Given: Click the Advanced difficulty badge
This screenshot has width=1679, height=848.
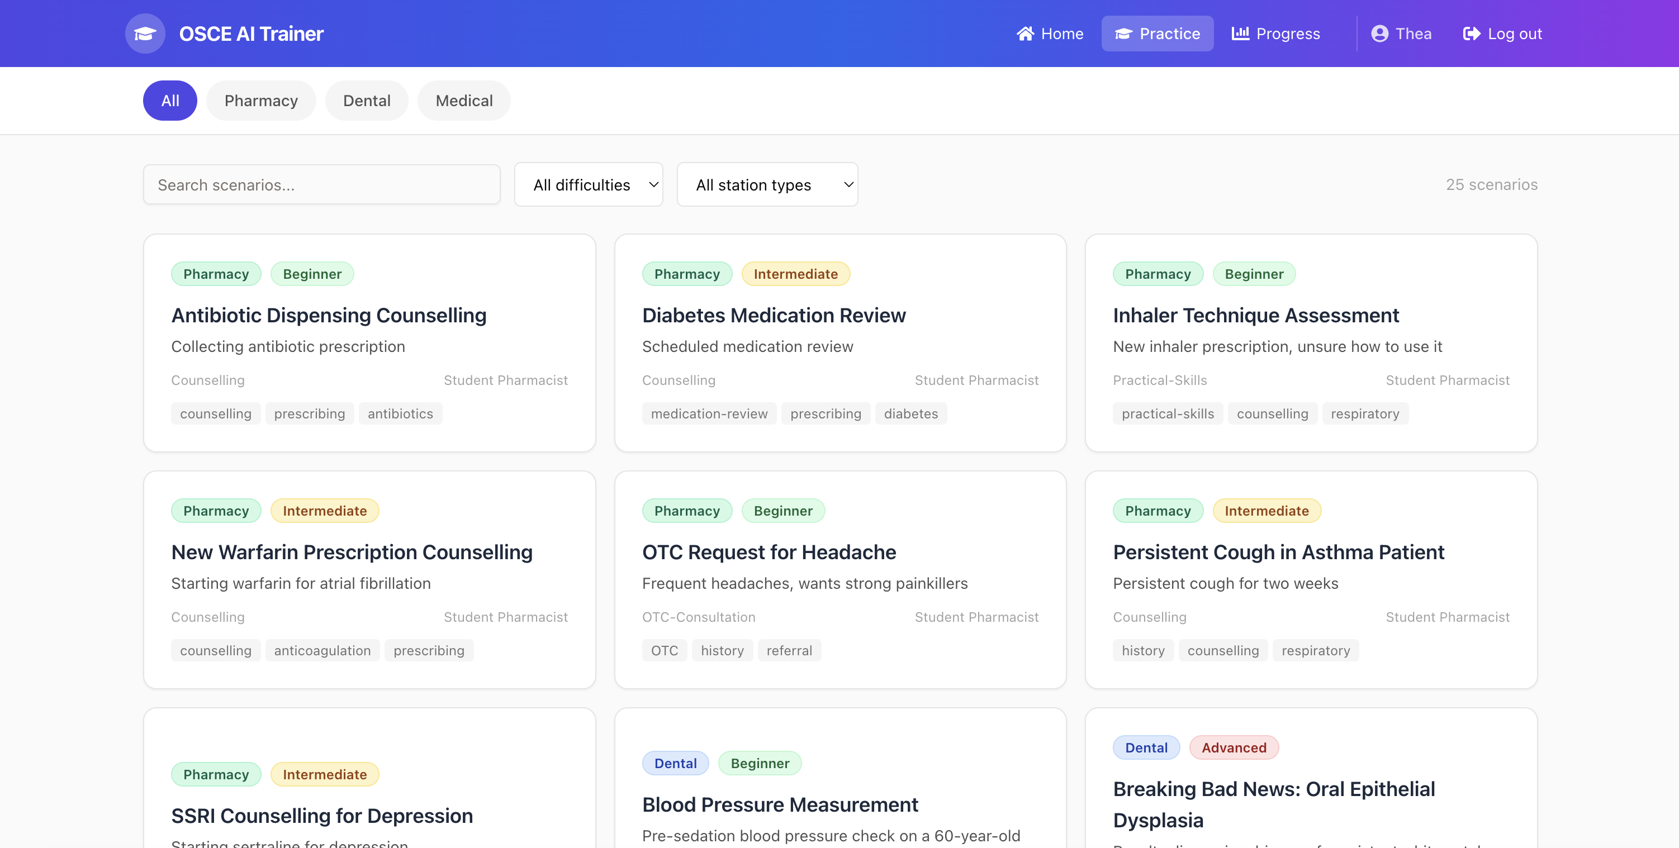Looking at the screenshot, I should tap(1234, 747).
